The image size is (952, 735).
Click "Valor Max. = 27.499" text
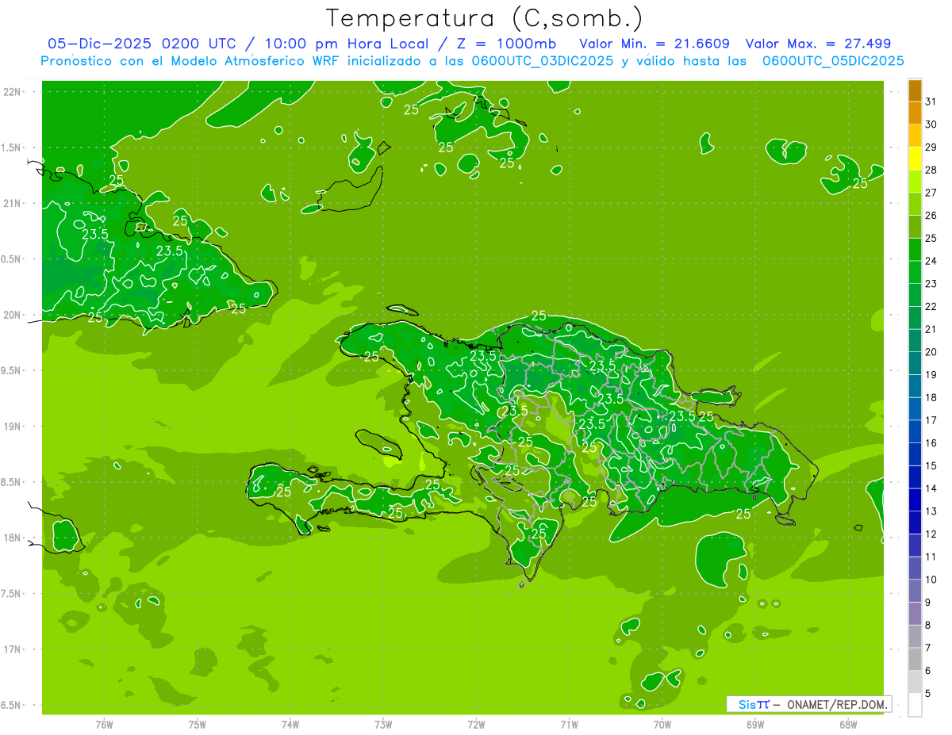pyautogui.click(x=818, y=44)
